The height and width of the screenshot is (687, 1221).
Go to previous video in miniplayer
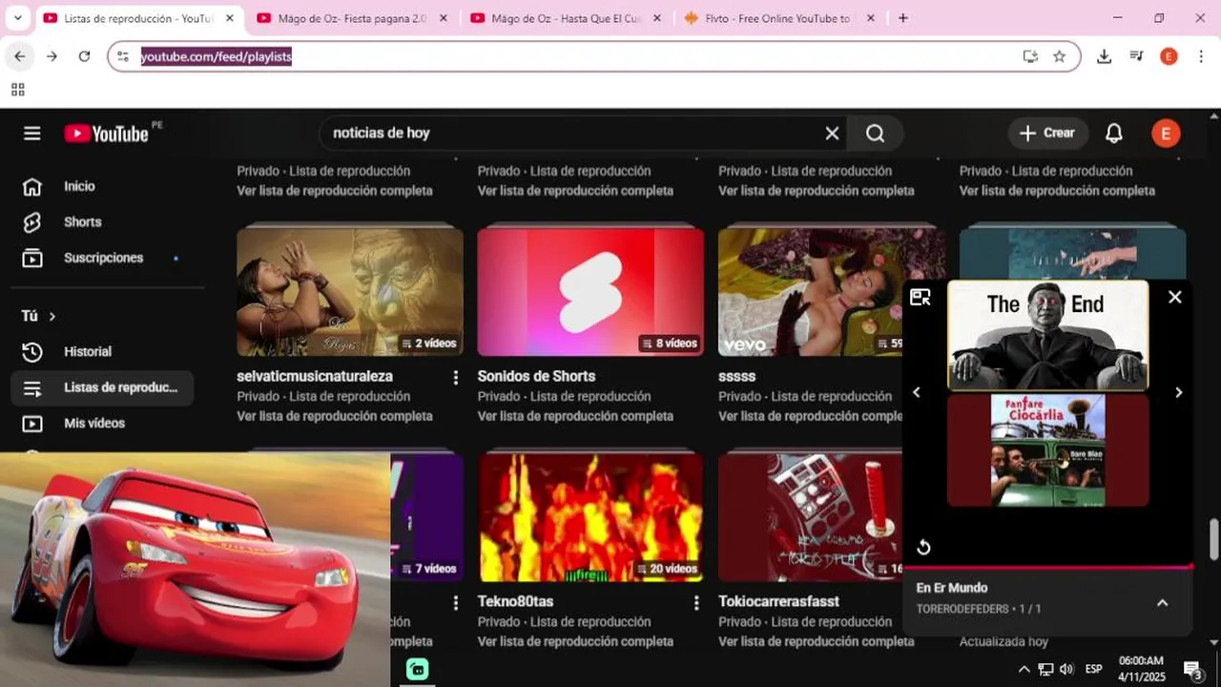[x=917, y=392]
